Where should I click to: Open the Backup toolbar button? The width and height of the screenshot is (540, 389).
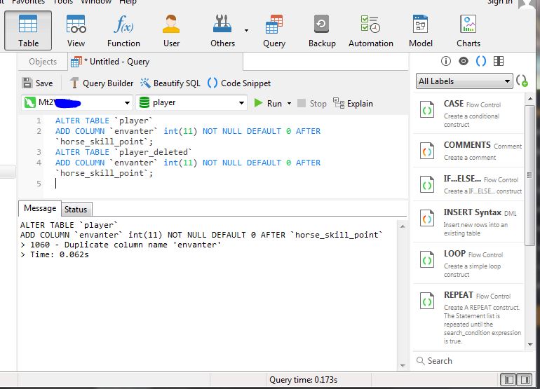(322, 30)
